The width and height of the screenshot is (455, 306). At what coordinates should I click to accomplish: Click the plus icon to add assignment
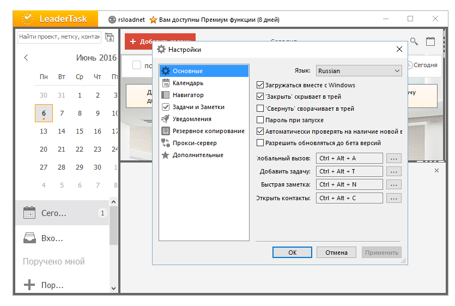coord(29,285)
